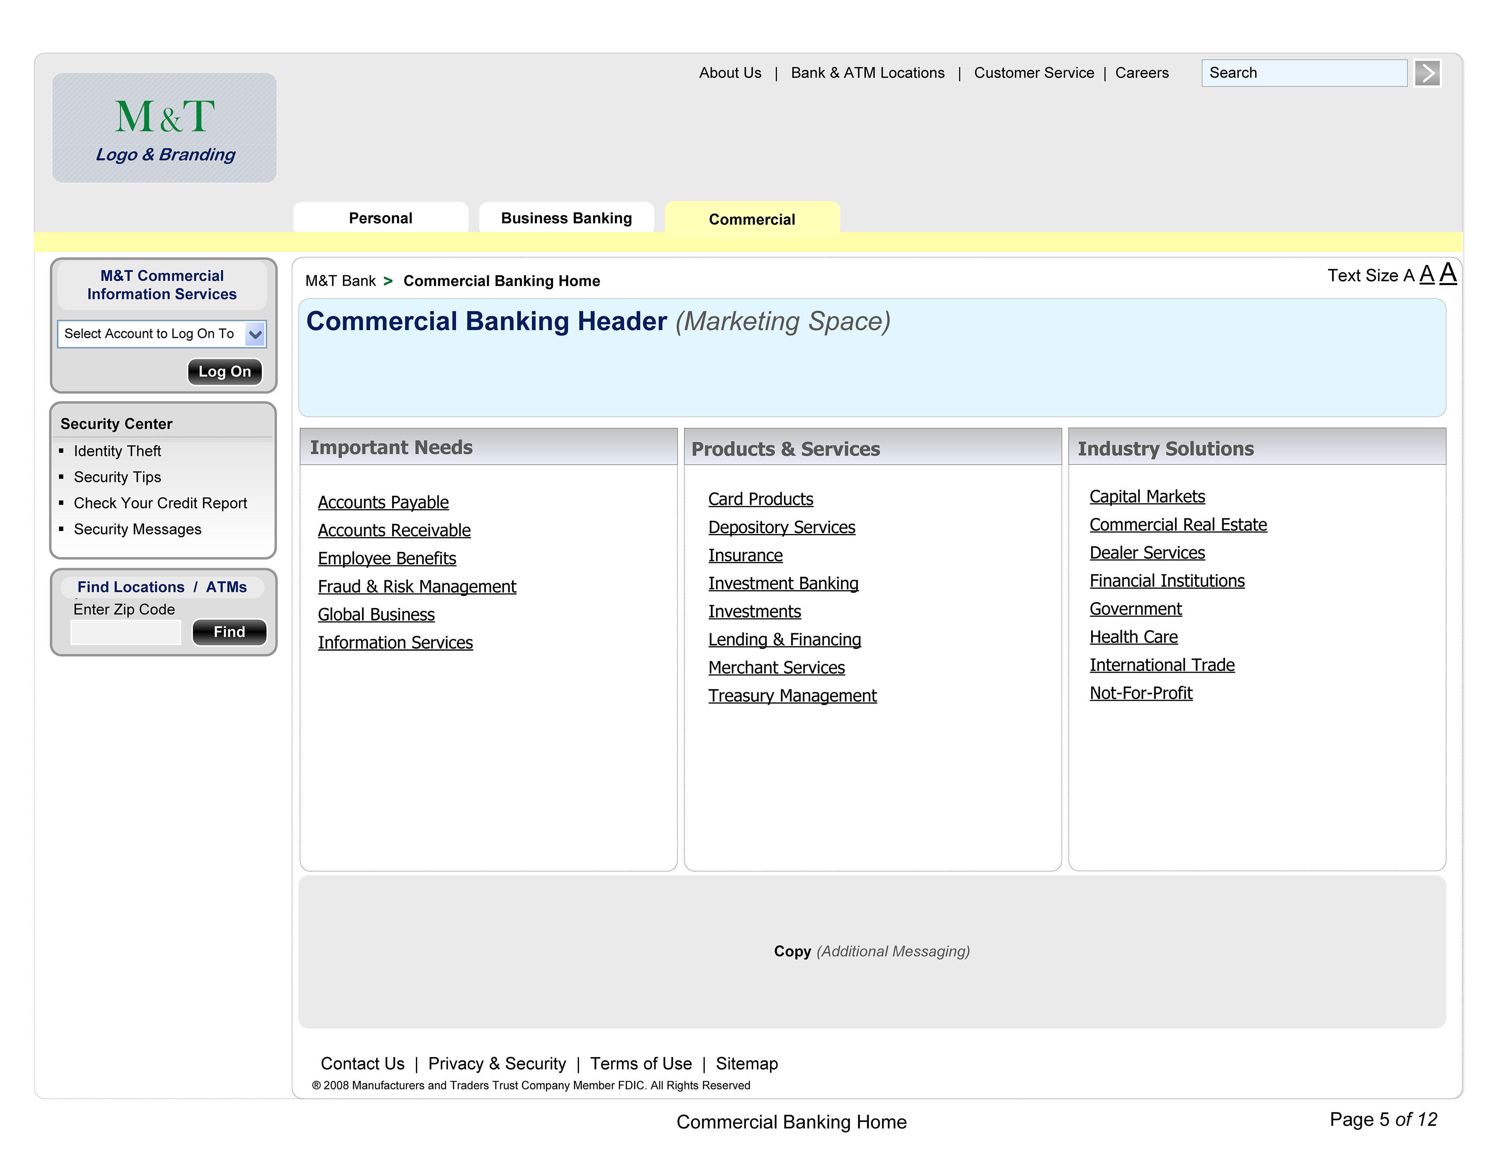Select the medium Text Size A
Screen dimensions: 1500x1159
(1427, 274)
